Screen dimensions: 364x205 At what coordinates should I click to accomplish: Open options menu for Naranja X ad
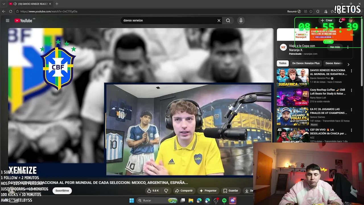348,47
